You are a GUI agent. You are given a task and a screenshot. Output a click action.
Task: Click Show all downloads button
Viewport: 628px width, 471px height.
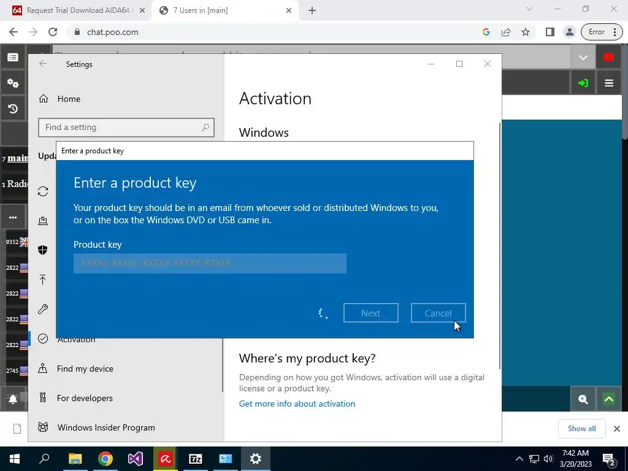click(x=581, y=429)
